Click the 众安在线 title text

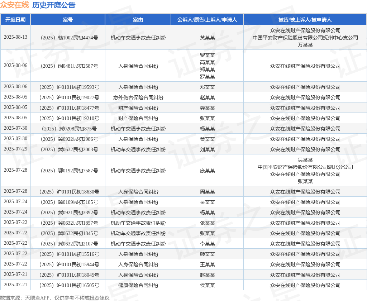14,5
